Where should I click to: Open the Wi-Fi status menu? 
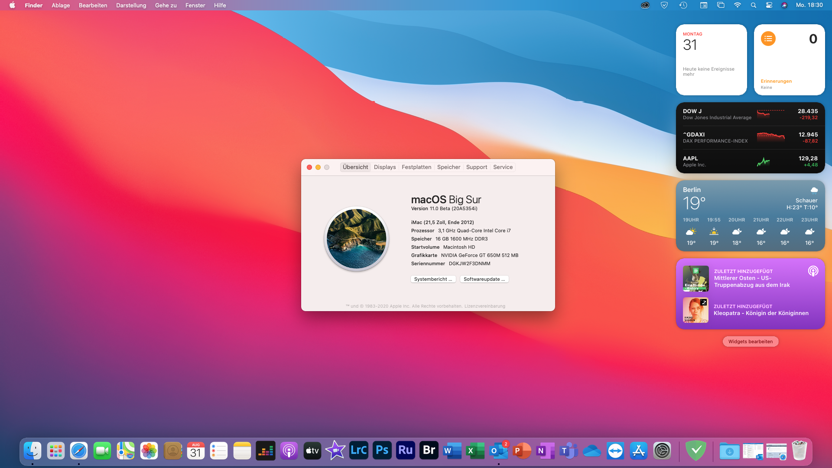tap(737, 5)
